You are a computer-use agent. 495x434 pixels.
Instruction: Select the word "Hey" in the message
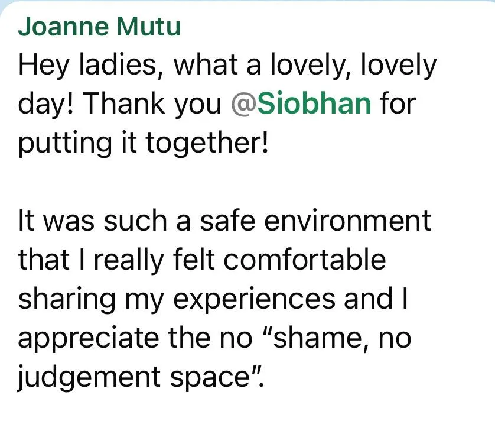tap(44, 66)
